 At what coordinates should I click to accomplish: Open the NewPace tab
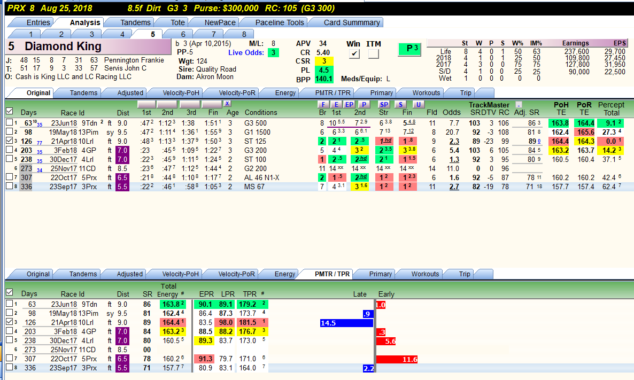click(220, 22)
